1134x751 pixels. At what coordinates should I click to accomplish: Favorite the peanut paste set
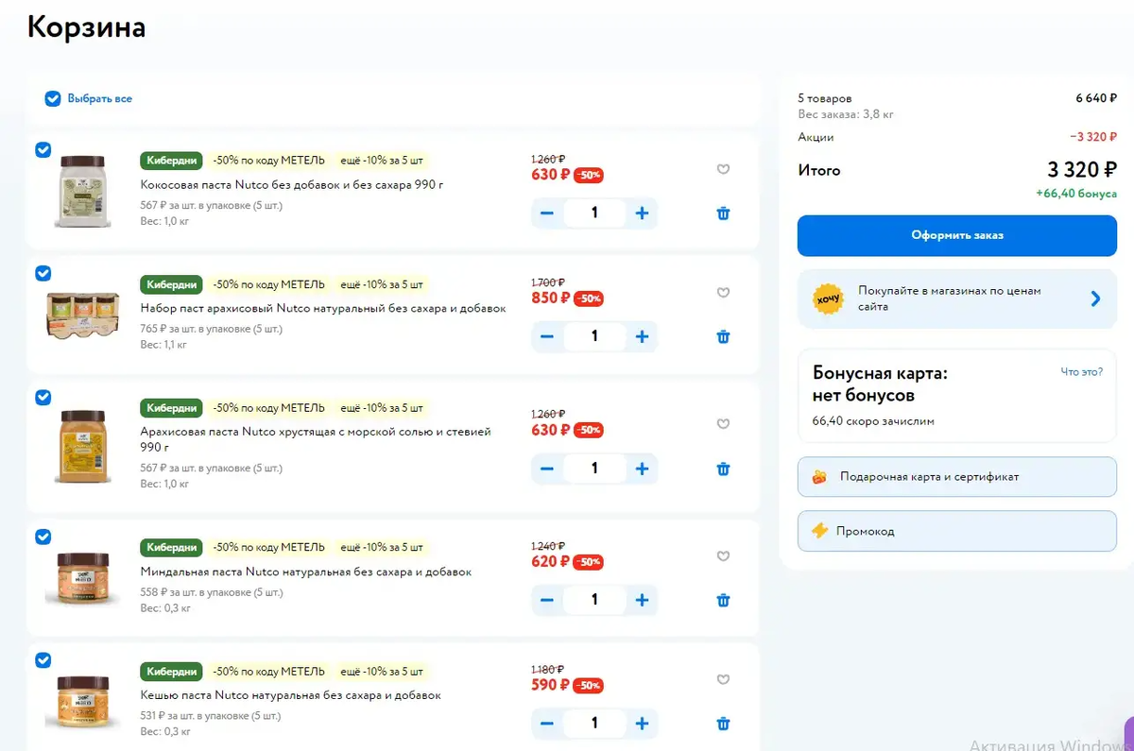click(723, 293)
